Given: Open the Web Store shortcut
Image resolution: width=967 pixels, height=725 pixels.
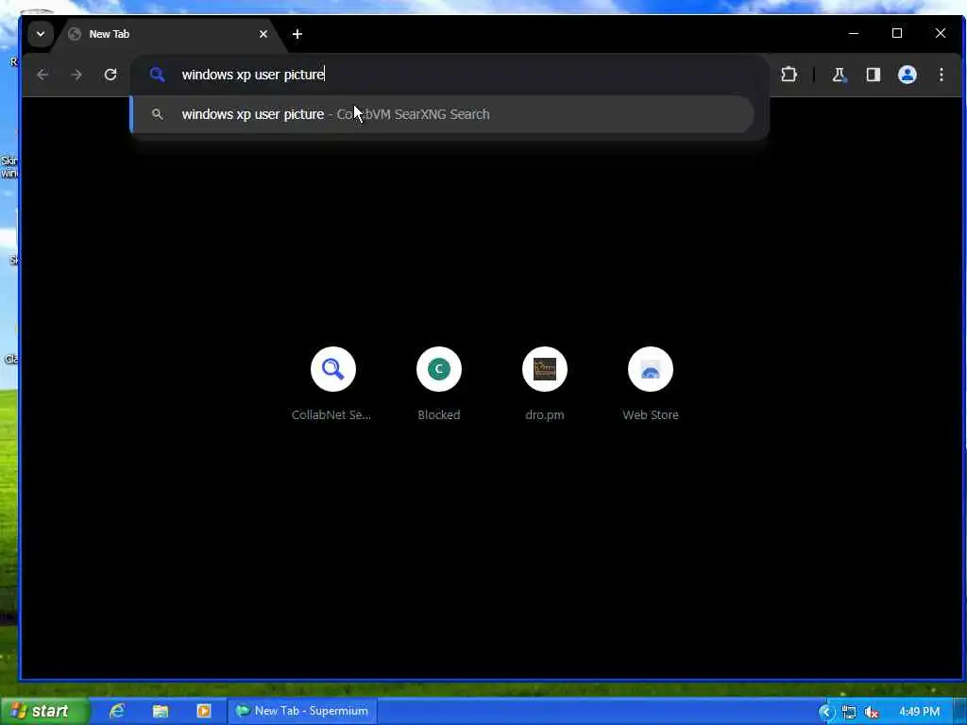Looking at the screenshot, I should (x=651, y=369).
